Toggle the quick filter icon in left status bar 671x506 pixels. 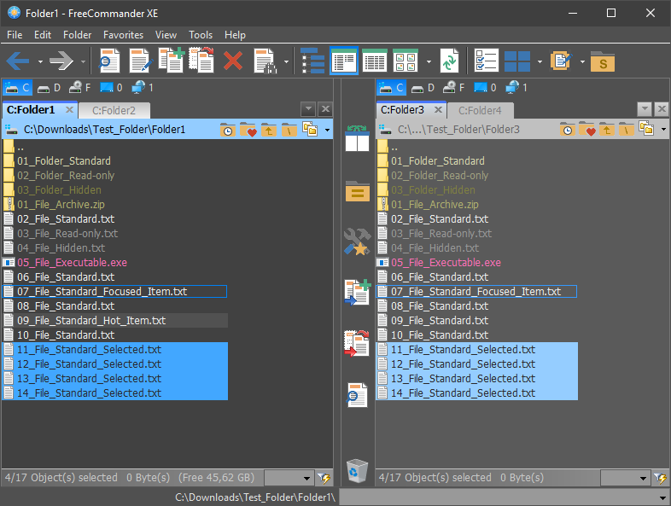point(324,478)
